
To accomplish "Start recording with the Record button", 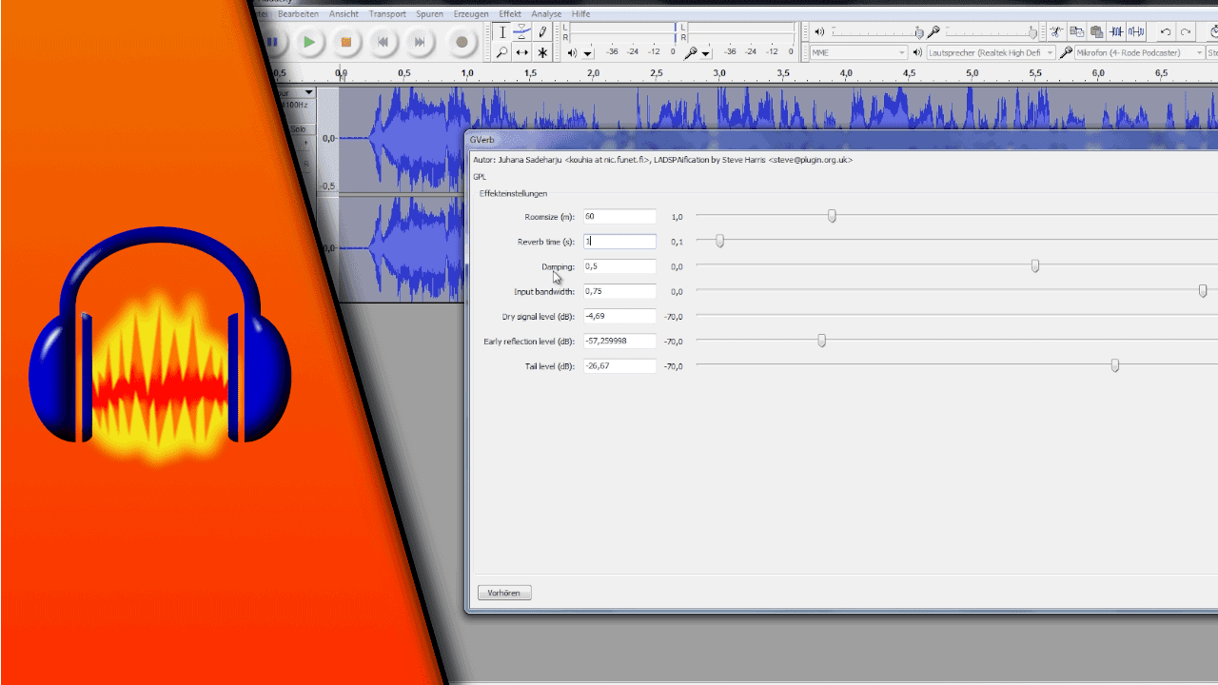I will click(462, 42).
